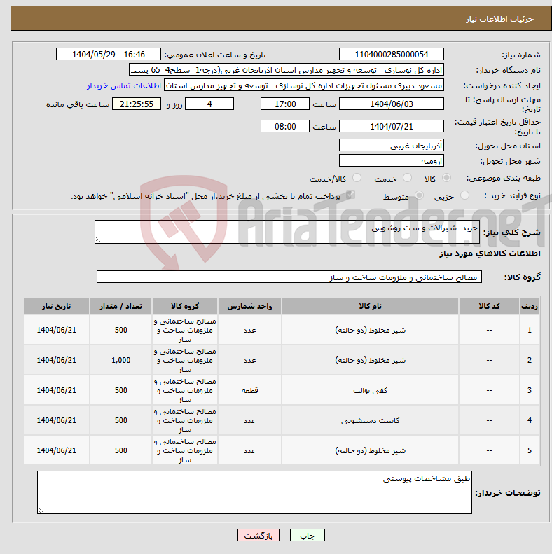
Task: Select the کالا/خدمت radio button
Action: [357, 178]
